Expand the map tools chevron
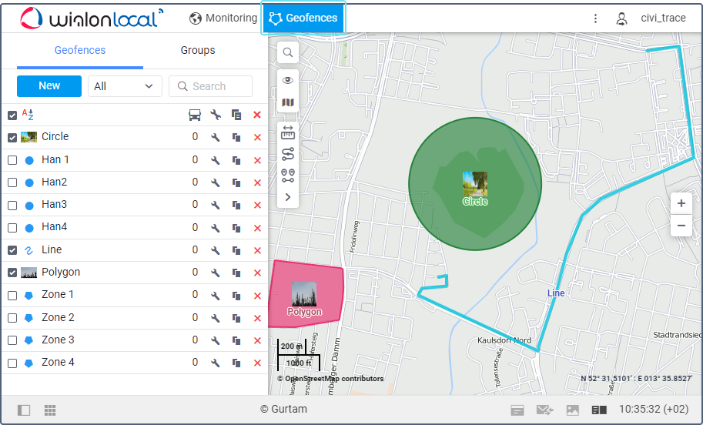 tap(288, 197)
